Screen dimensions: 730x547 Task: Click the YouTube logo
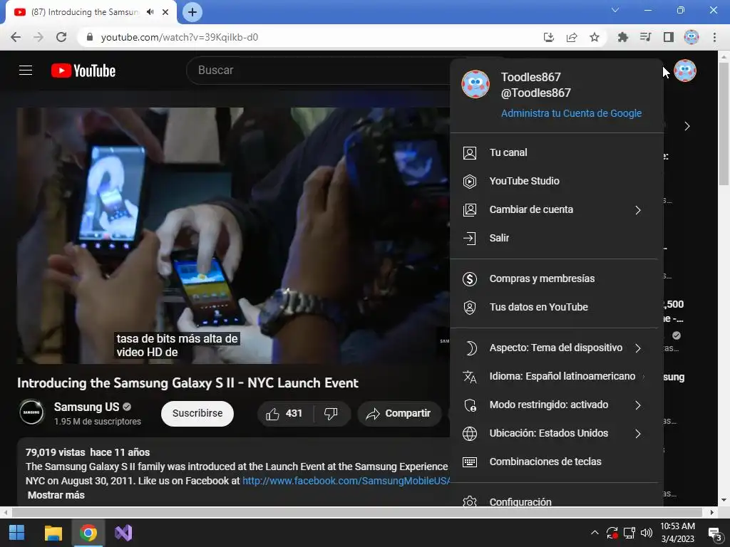pos(83,71)
